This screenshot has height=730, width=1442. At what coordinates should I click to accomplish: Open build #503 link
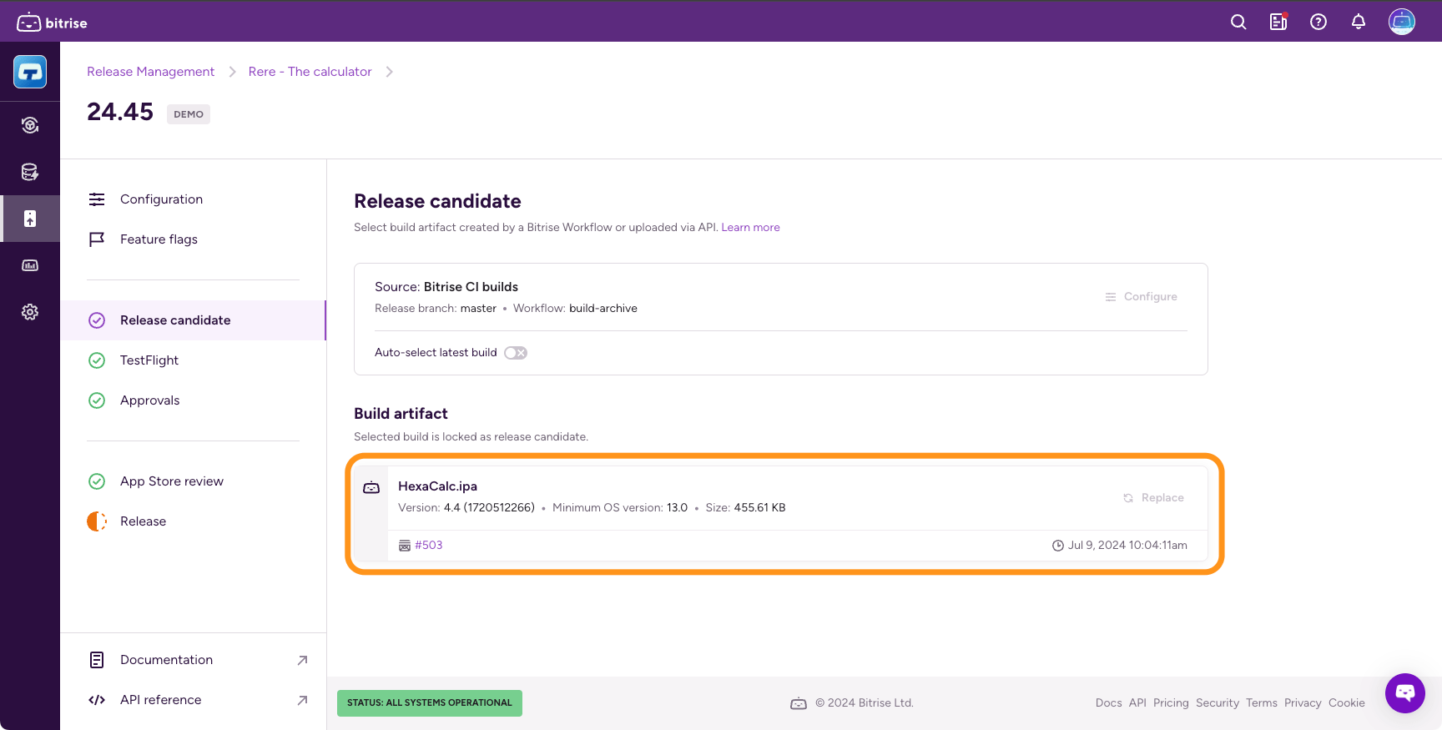(428, 546)
